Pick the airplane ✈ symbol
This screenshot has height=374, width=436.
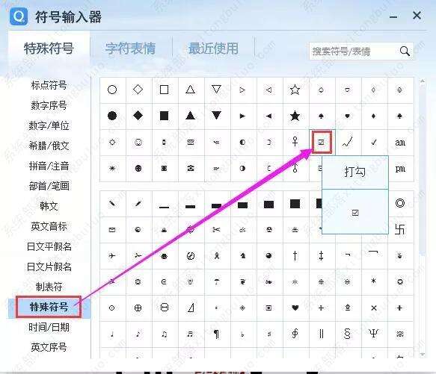112,256
